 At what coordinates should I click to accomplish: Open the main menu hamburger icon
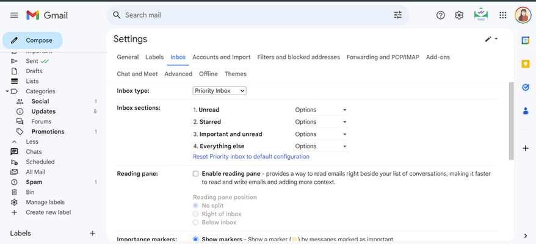tap(14, 15)
